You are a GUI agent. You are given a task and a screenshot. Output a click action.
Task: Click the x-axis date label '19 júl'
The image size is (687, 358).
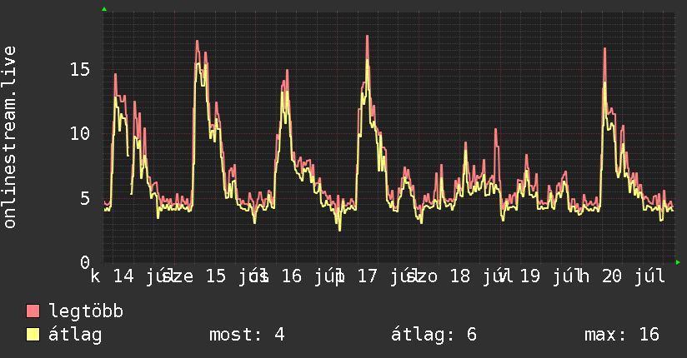[x=550, y=276]
